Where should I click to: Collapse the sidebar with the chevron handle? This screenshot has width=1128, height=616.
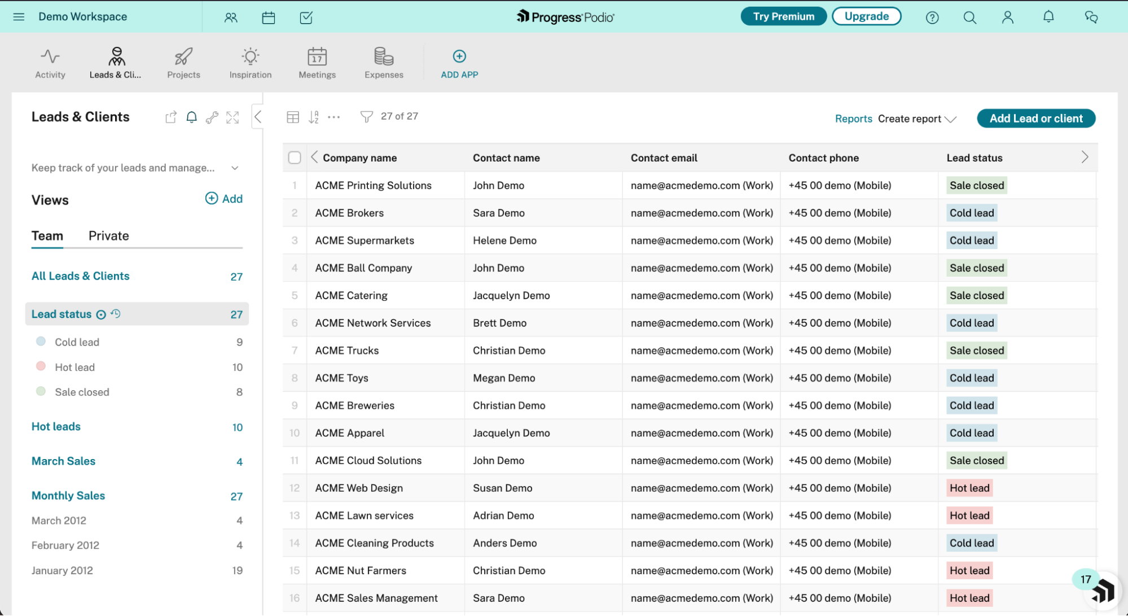tap(257, 117)
